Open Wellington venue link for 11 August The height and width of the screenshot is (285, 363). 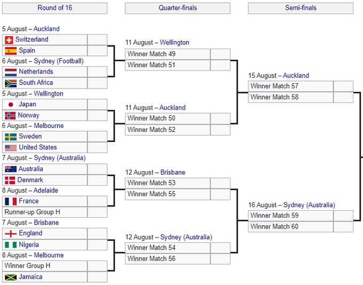(x=174, y=43)
